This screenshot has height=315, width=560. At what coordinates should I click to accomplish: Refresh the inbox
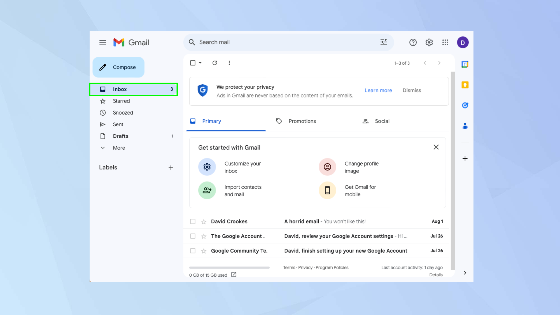click(x=214, y=63)
